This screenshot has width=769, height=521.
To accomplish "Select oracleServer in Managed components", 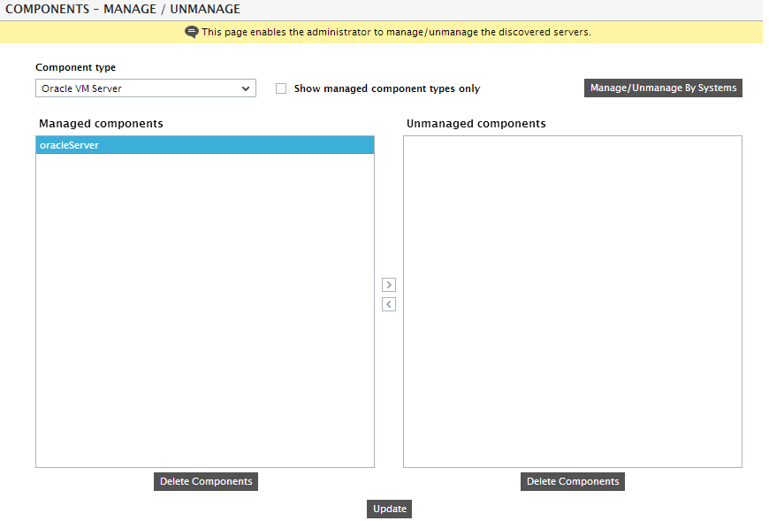I will pyautogui.click(x=205, y=145).
